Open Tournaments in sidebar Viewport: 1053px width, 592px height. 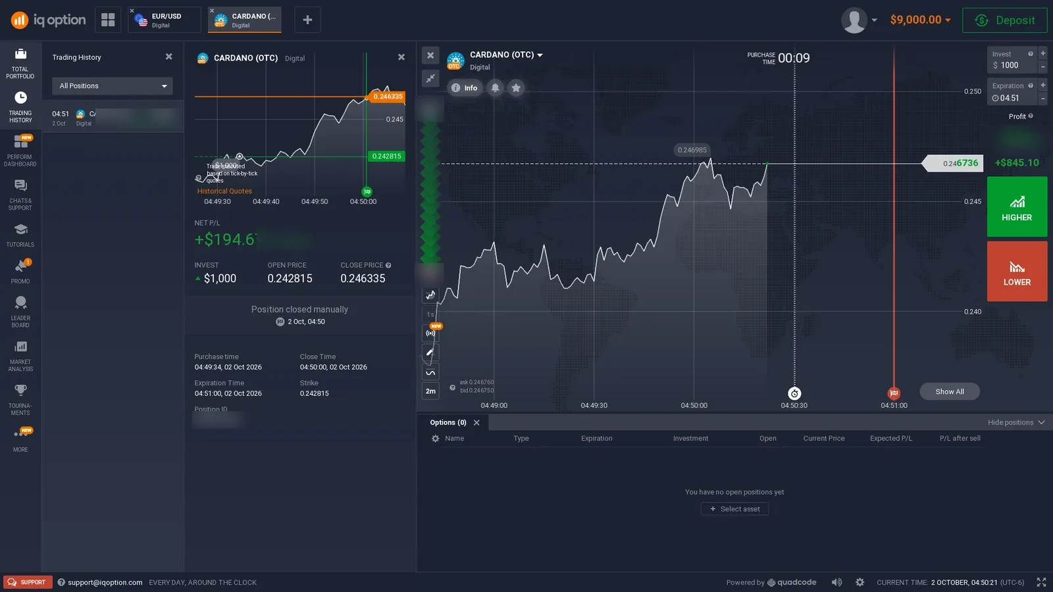point(20,399)
